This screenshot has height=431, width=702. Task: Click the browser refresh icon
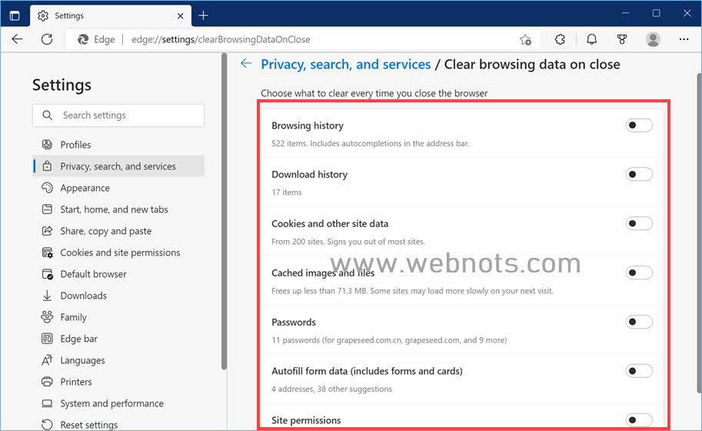47,39
